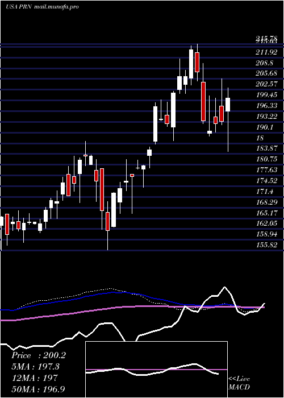Click the '12MA : 197' readout
The image size is (284, 398).
coord(35,378)
